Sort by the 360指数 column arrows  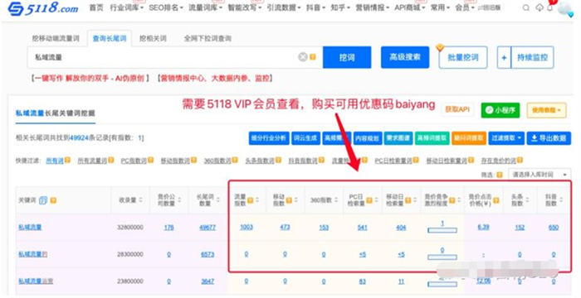tap(336, 200)
